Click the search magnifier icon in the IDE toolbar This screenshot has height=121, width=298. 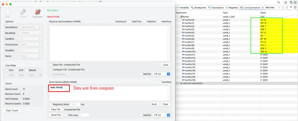coord(279,2)
